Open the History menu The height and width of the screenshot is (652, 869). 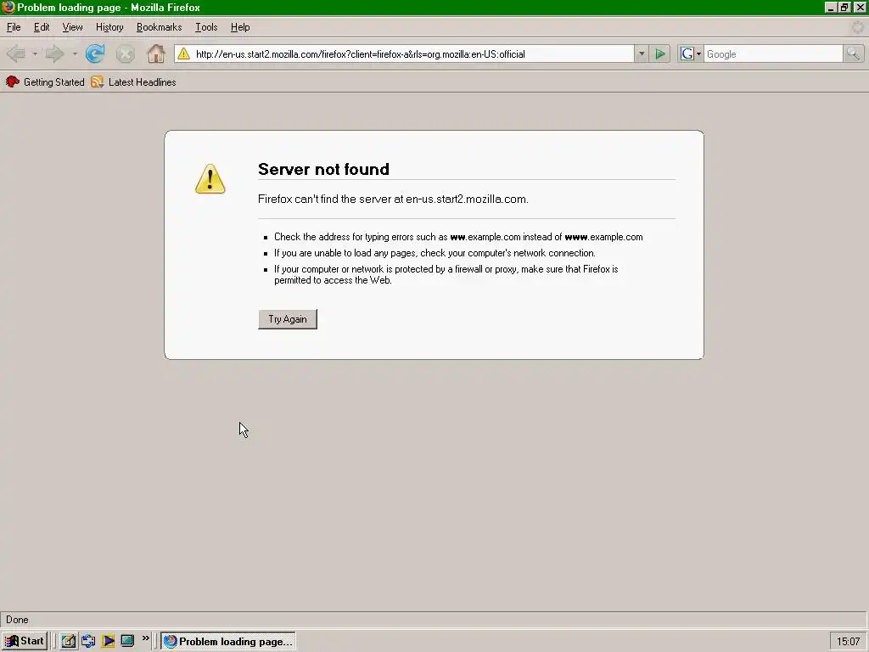tap(109, 27)
